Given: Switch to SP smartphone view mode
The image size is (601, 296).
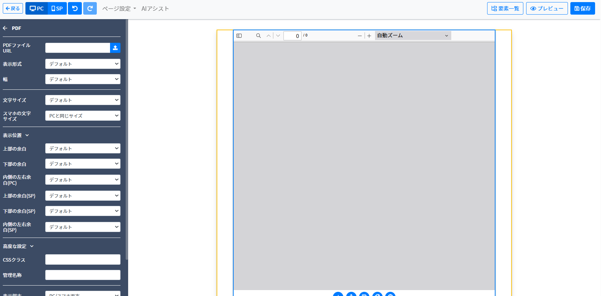Looking at the screenshot, I should tap(57, 8).
